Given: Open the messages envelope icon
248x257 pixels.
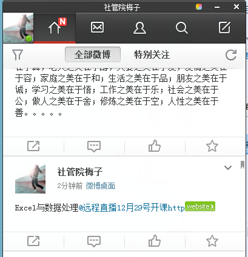Looking at the screenshot, I should (97, 27).
